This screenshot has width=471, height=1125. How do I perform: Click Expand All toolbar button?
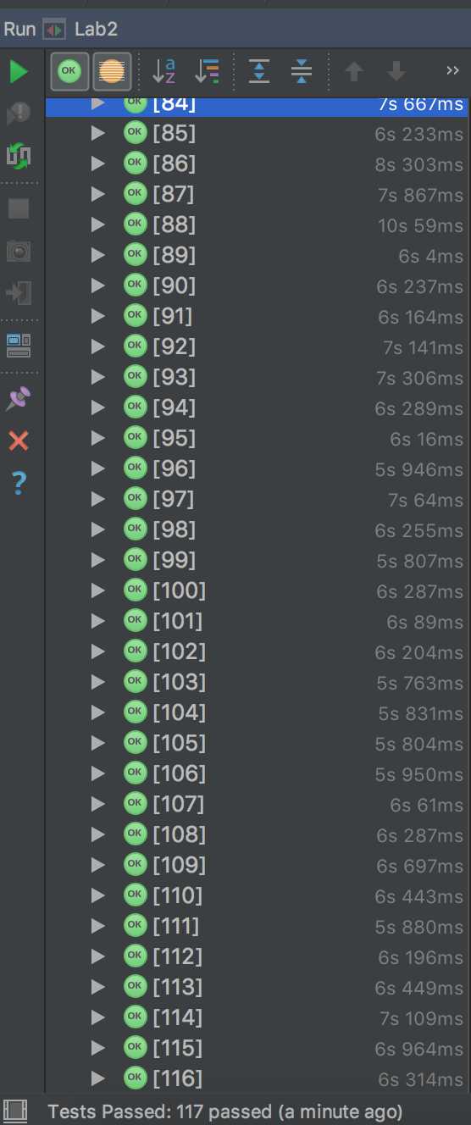(259, 72)
